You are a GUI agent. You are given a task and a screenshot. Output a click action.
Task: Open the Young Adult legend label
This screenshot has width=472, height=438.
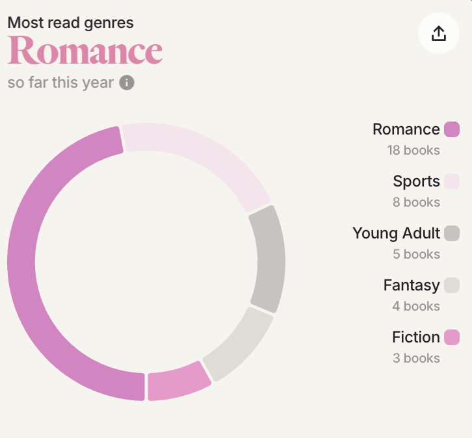pyautogui.click(x=396, y=233)
